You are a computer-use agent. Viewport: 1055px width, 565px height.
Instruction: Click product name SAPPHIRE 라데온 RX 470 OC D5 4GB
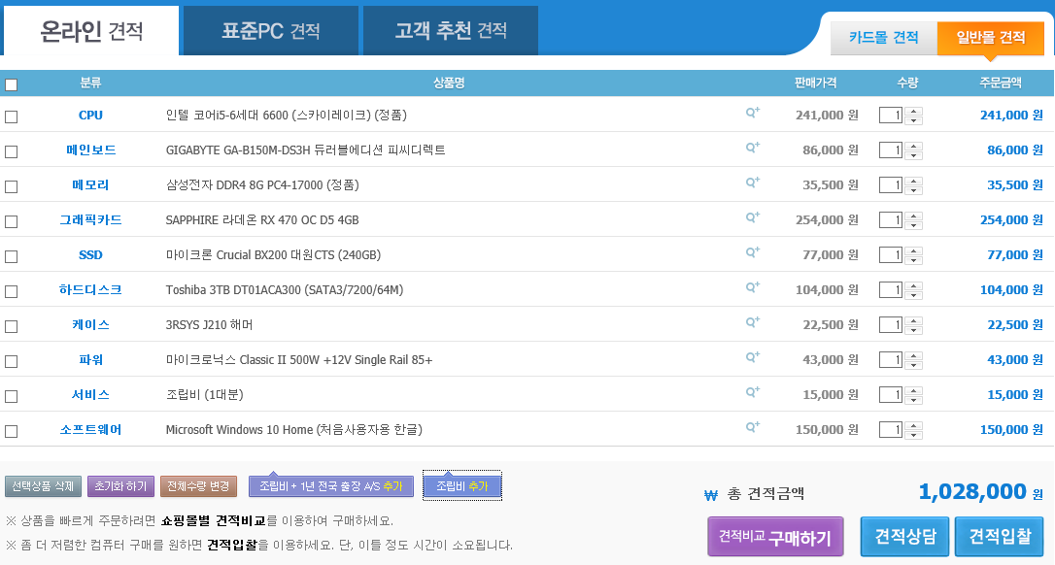point(262,220)
